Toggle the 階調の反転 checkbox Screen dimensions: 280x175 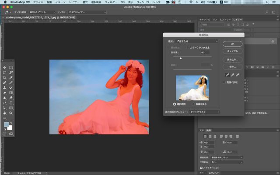point(224,82)
